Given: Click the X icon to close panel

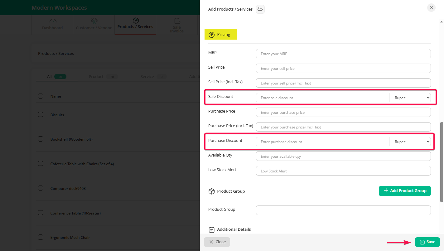Looking at the screenshot, I should click(431, 8).
